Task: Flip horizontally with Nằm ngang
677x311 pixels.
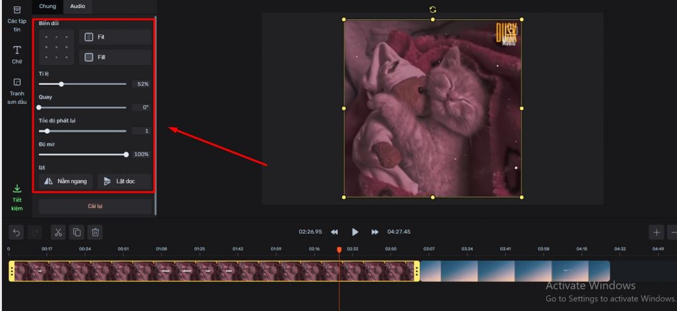Action: tap(65, 181)
